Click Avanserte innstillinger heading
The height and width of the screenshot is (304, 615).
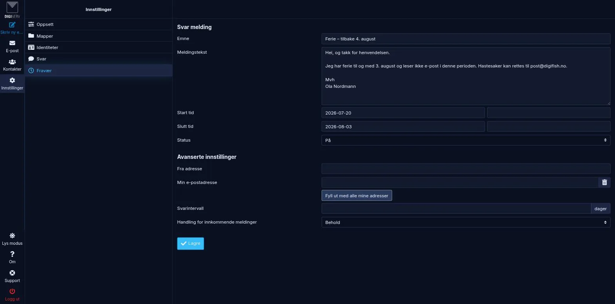(x=207, y=157)
